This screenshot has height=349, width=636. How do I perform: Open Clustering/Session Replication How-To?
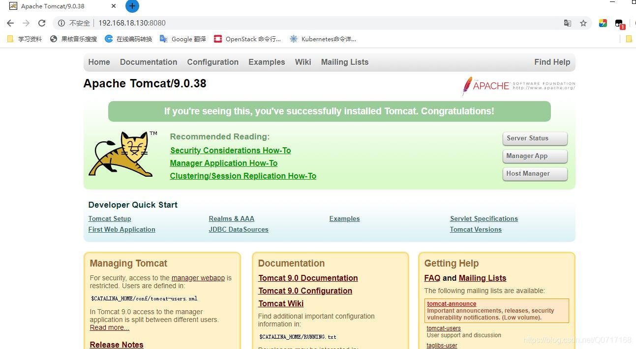tap(243, 176)
